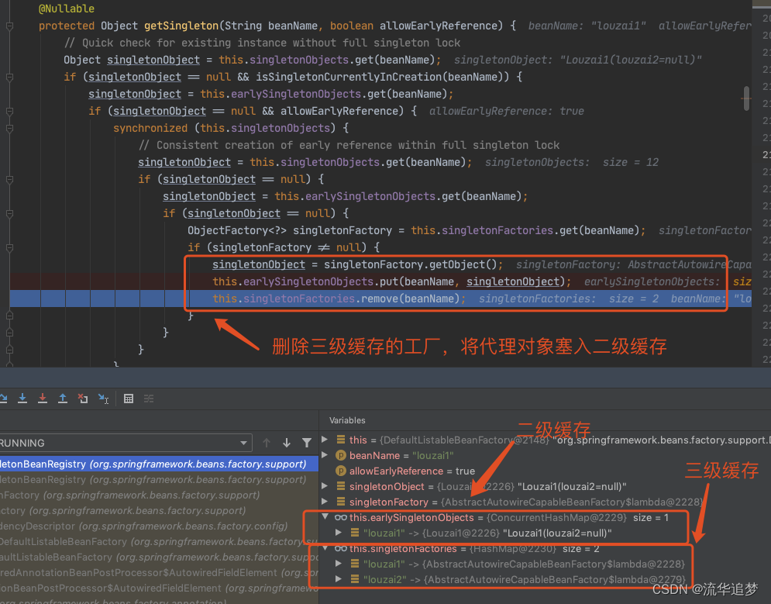Viewport: 771px width, 604px height.
Task: Click the parameter icon beside allowEarlyReference variable
Action: click(340, 471)
